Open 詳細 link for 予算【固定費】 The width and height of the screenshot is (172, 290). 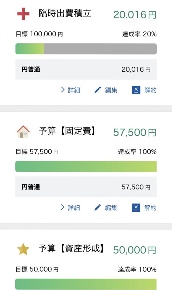pyautogui.click(x=74, y=208)
